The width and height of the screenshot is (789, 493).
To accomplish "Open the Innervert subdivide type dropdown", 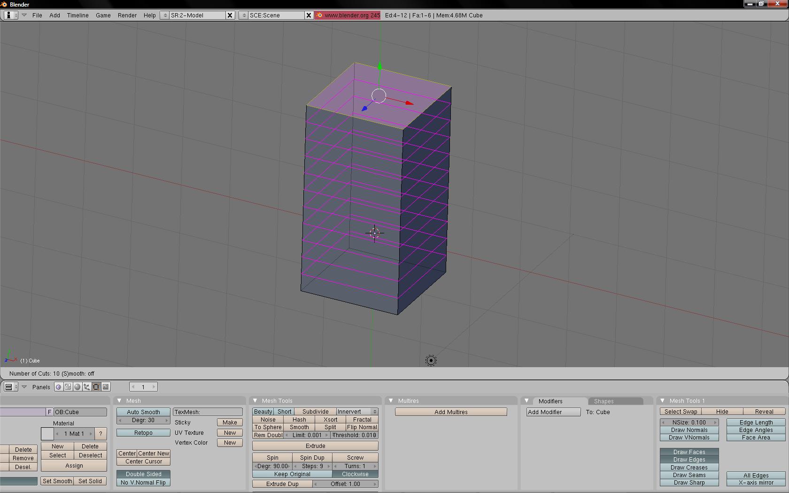I will (x=357, y=411).
